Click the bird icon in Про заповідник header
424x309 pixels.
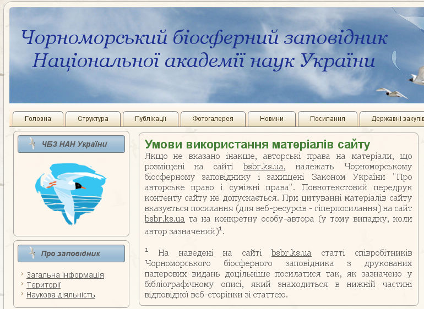click(x=32, y=253)
